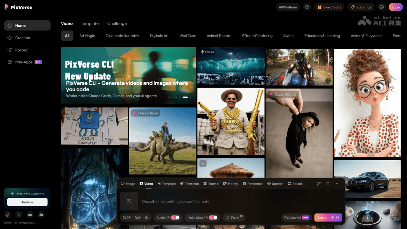Image resolution: width=407 pixels, height=229 pixels.
Task: Toggle the Multi-Shot switch off
Action: coord(213,218)
